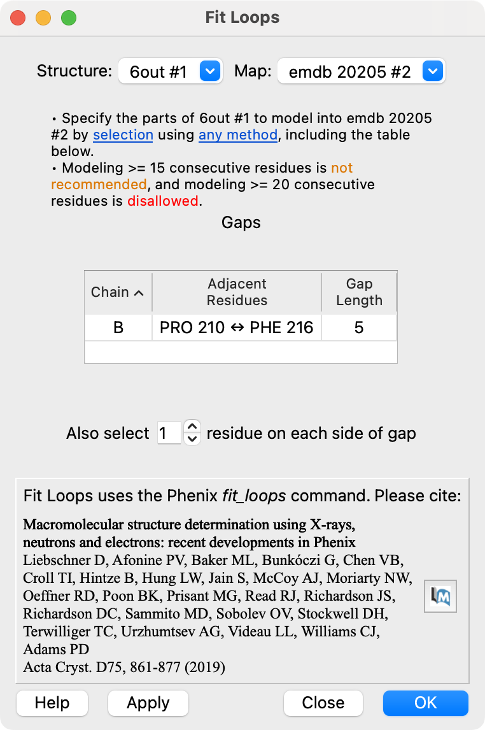This screenshot has height=730, width=485.
Task: Open the Map dropdown showing emdb 20205 #2
Action: (x=361, y=71)
